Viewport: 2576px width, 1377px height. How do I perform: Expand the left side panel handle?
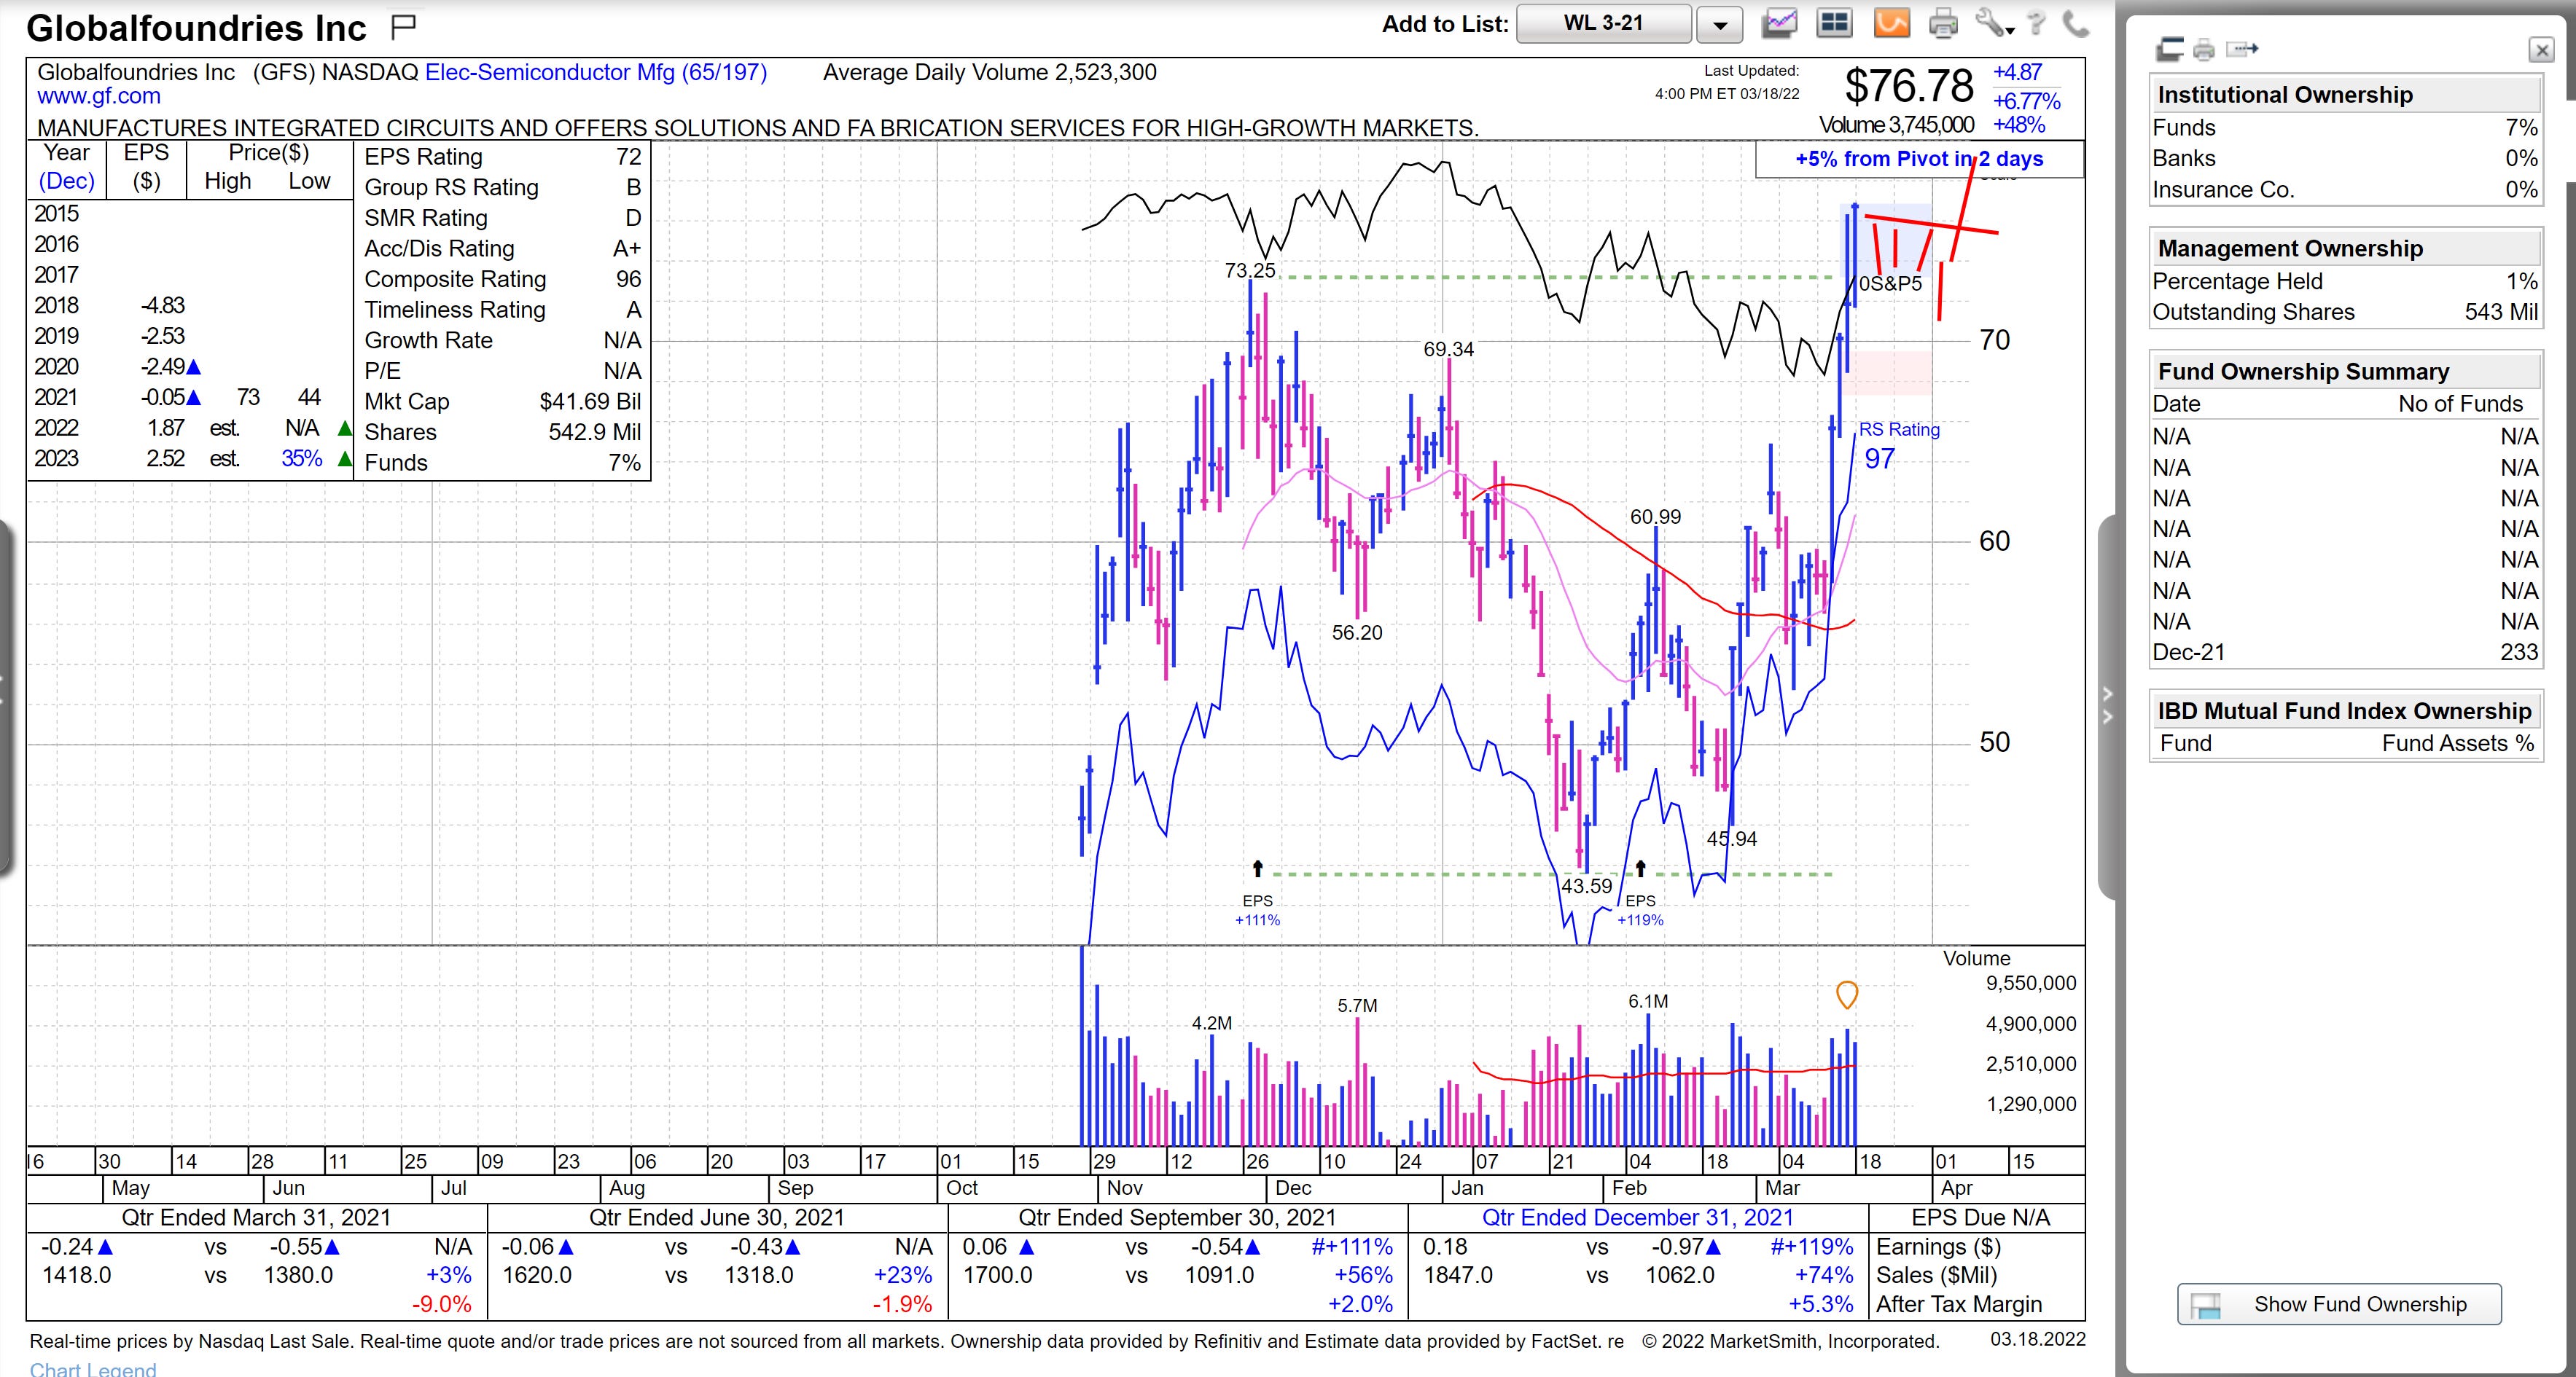(5, 699)
